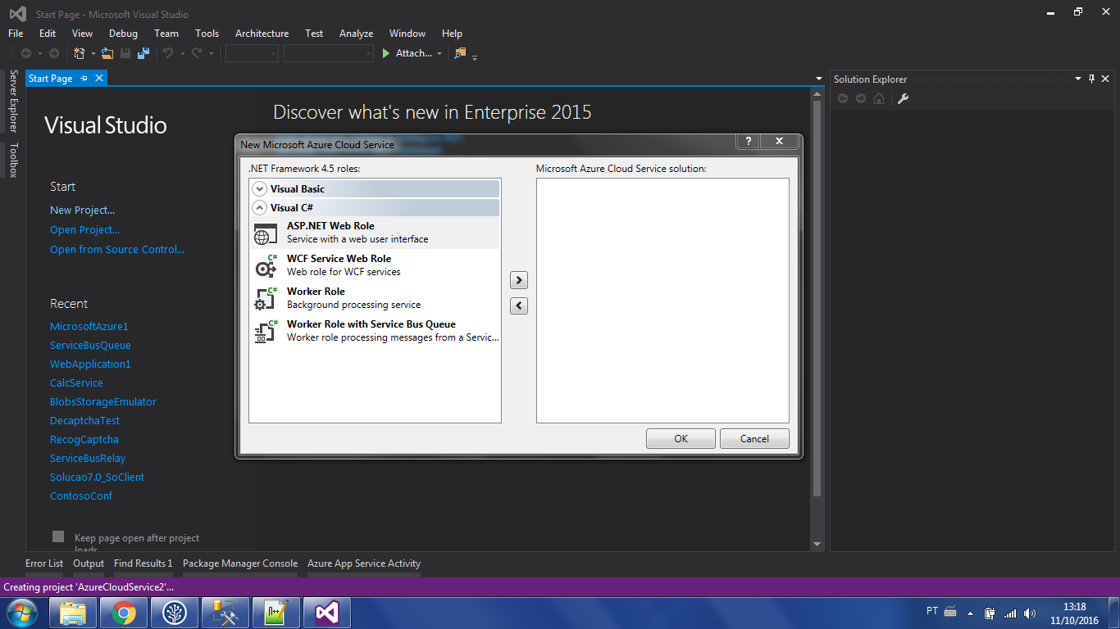The width and height of the screenshot is (1120, 629).
Task: Open Chrome from the taskbar
Action: [x=124, y=613]
